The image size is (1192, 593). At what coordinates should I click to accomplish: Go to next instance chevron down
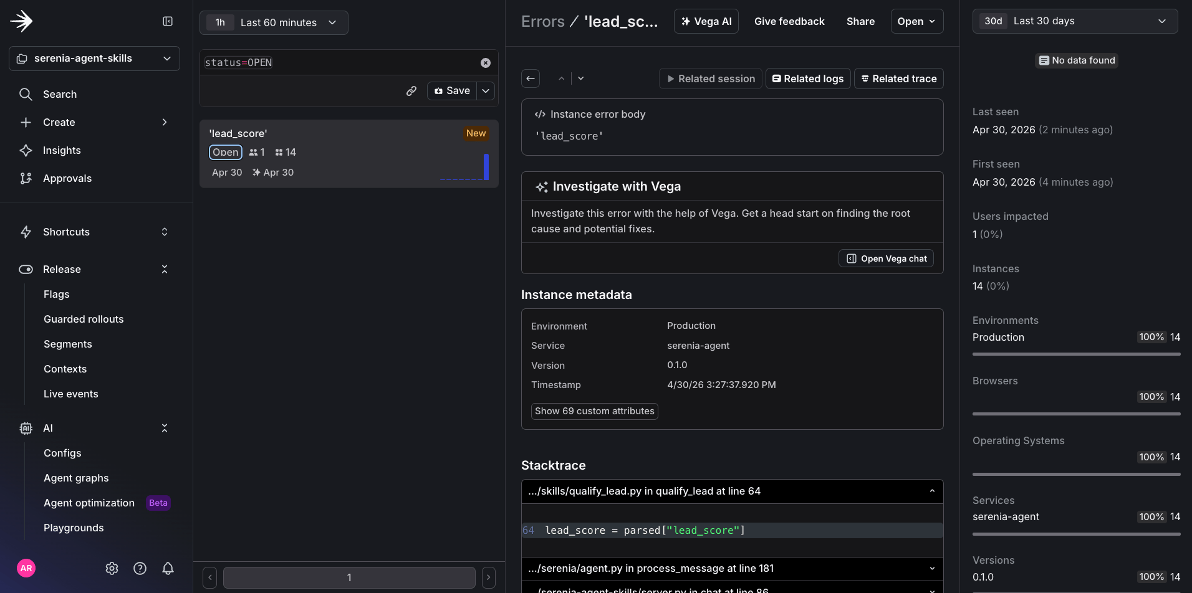click(581, 78)
